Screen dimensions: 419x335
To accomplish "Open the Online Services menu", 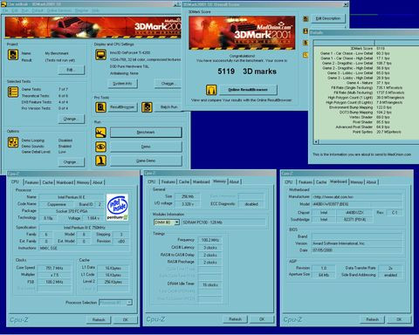I will coord(59,10).
